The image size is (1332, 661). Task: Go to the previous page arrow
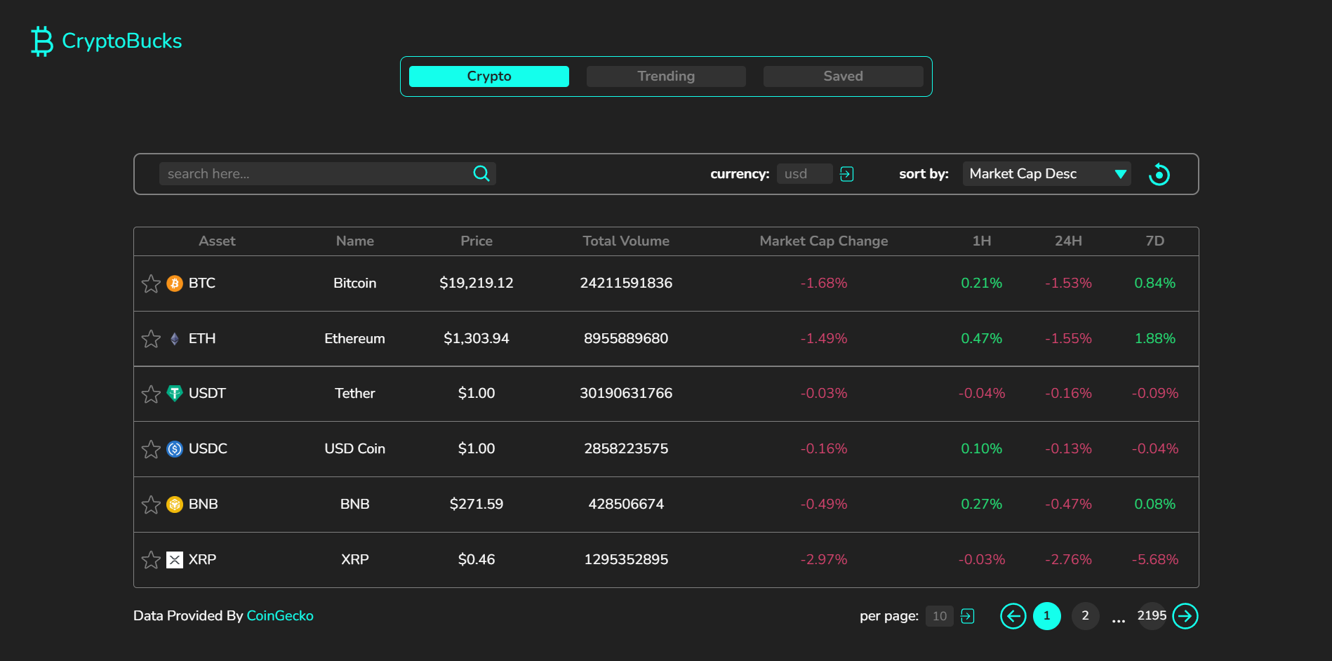point(1013,616)
